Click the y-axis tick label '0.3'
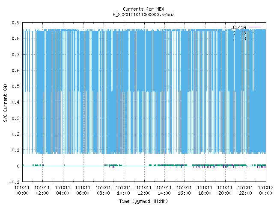The height and width of the screenshot is (205, 274). click(x=15, y=118)
